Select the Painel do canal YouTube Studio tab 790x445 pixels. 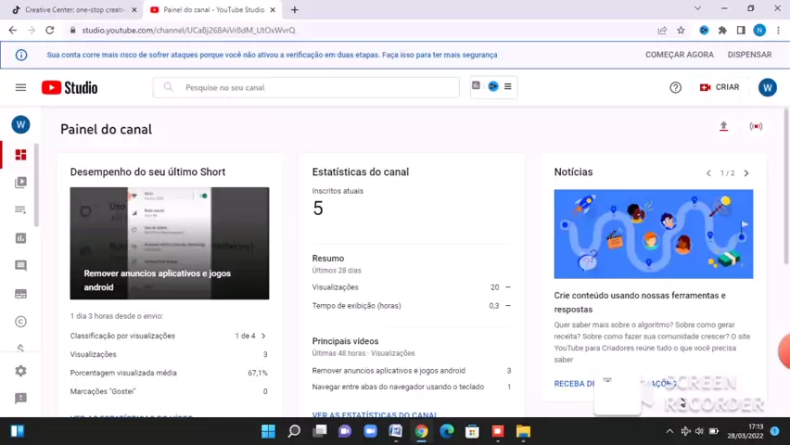[213, 9]
